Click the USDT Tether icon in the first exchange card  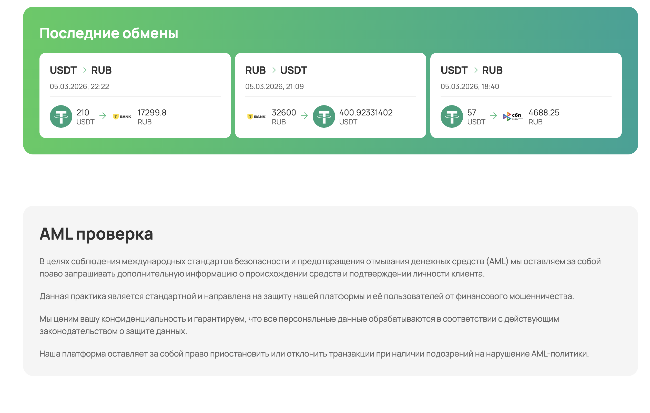[61, 116]
